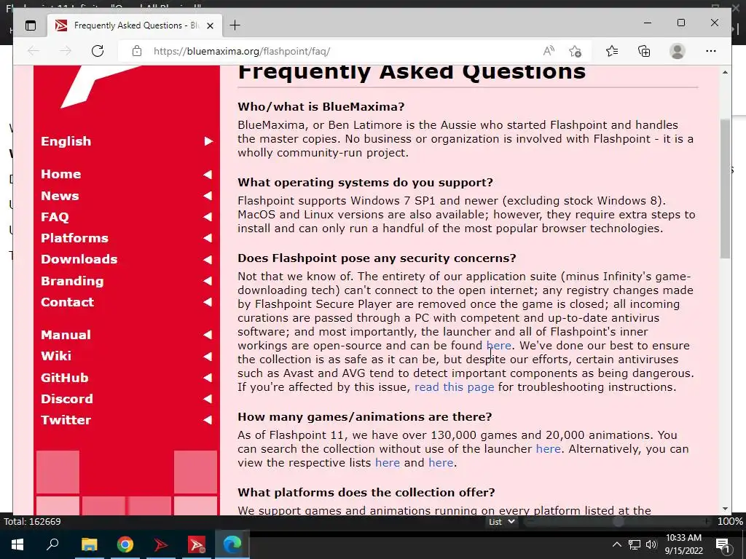Open the Favorites list icon
746x559 pixels.
[612, 51]
